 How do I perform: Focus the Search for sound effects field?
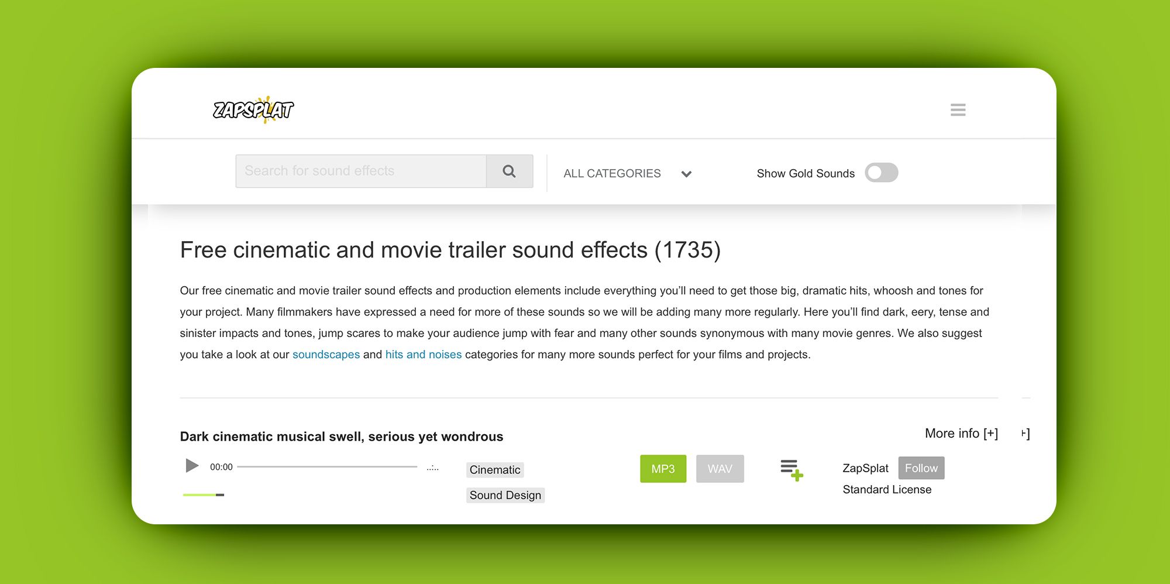click(x=361, y=171)
